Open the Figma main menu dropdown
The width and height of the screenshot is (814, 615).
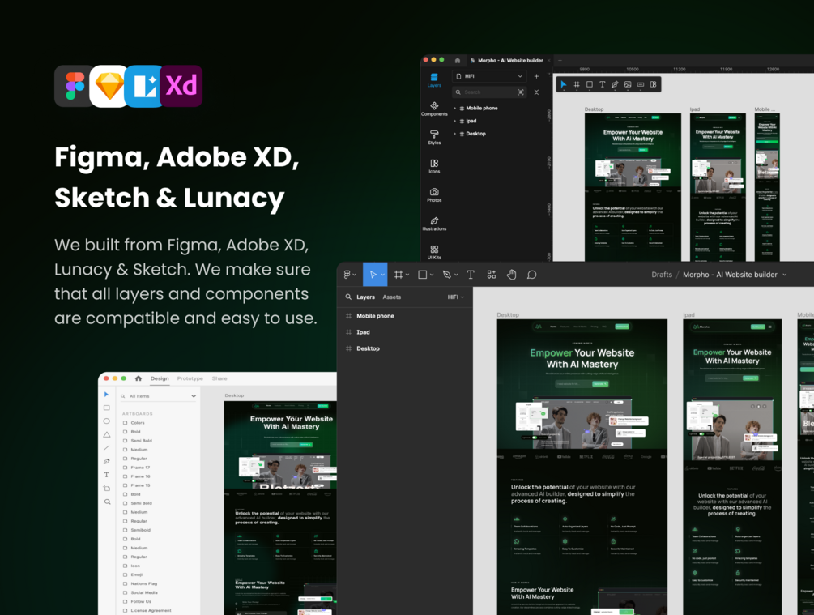click(349, 275)
